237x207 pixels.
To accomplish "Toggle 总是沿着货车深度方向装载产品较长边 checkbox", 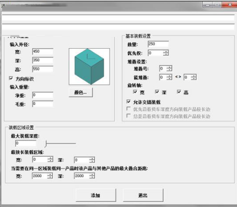I will point(128,116).
